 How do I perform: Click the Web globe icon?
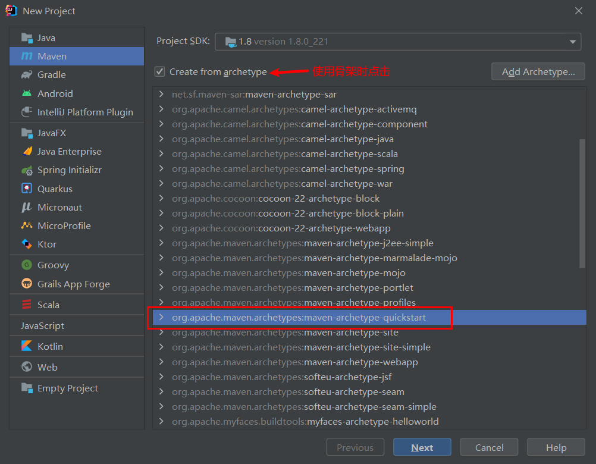[27, 367]
